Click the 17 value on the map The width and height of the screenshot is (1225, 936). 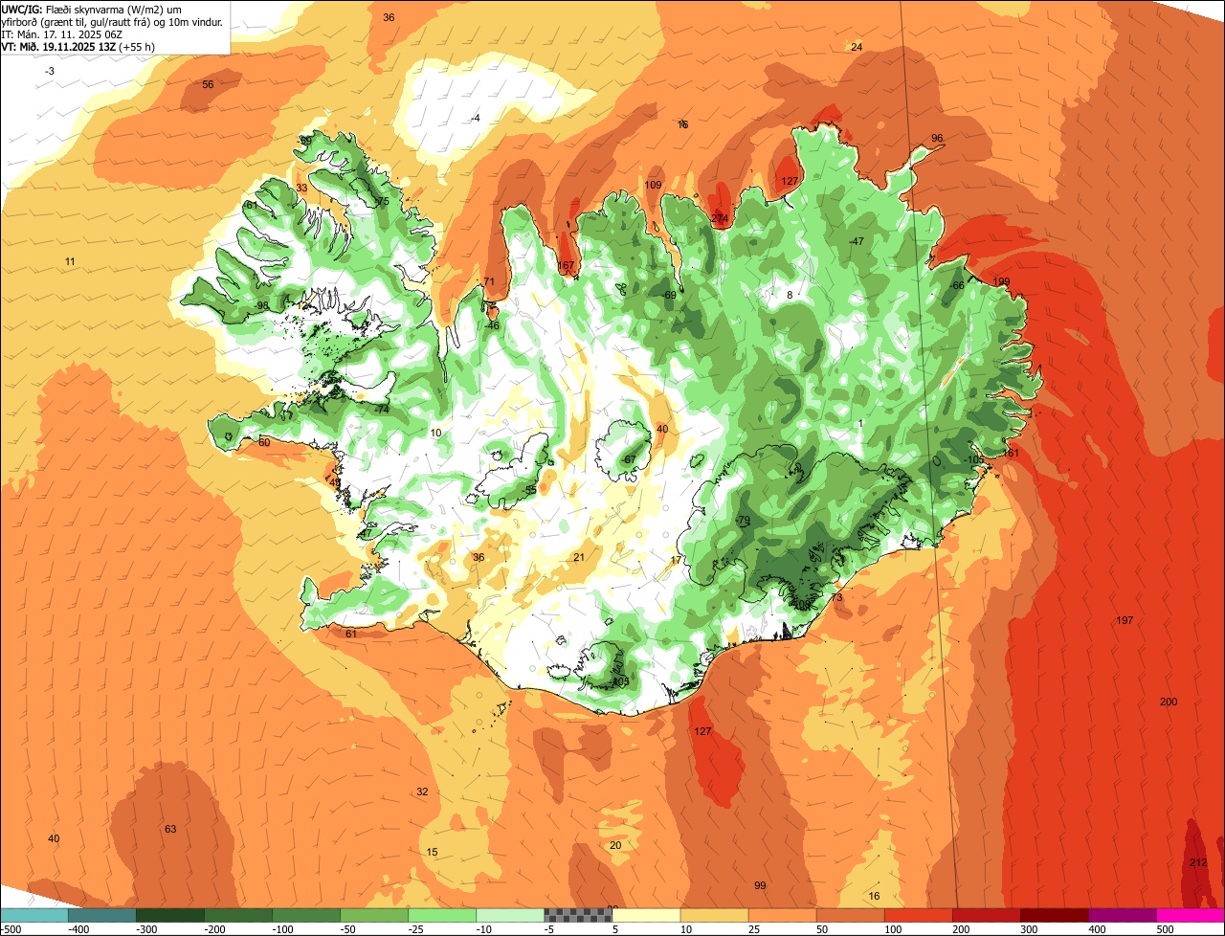pyautogui.click(x=676, y=560)
